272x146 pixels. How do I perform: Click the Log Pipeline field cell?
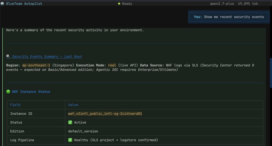pos(36,140)
